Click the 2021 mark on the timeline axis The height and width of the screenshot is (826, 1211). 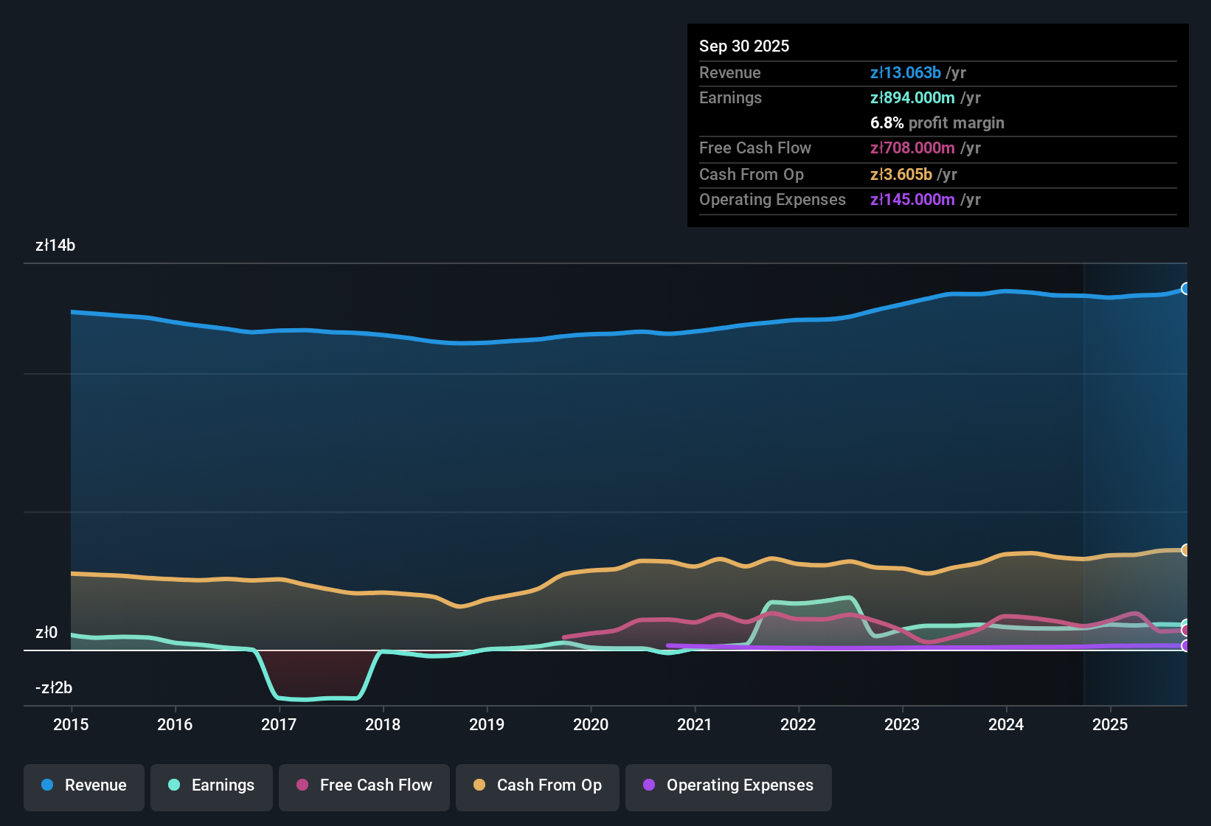click(x=695, y=725)
